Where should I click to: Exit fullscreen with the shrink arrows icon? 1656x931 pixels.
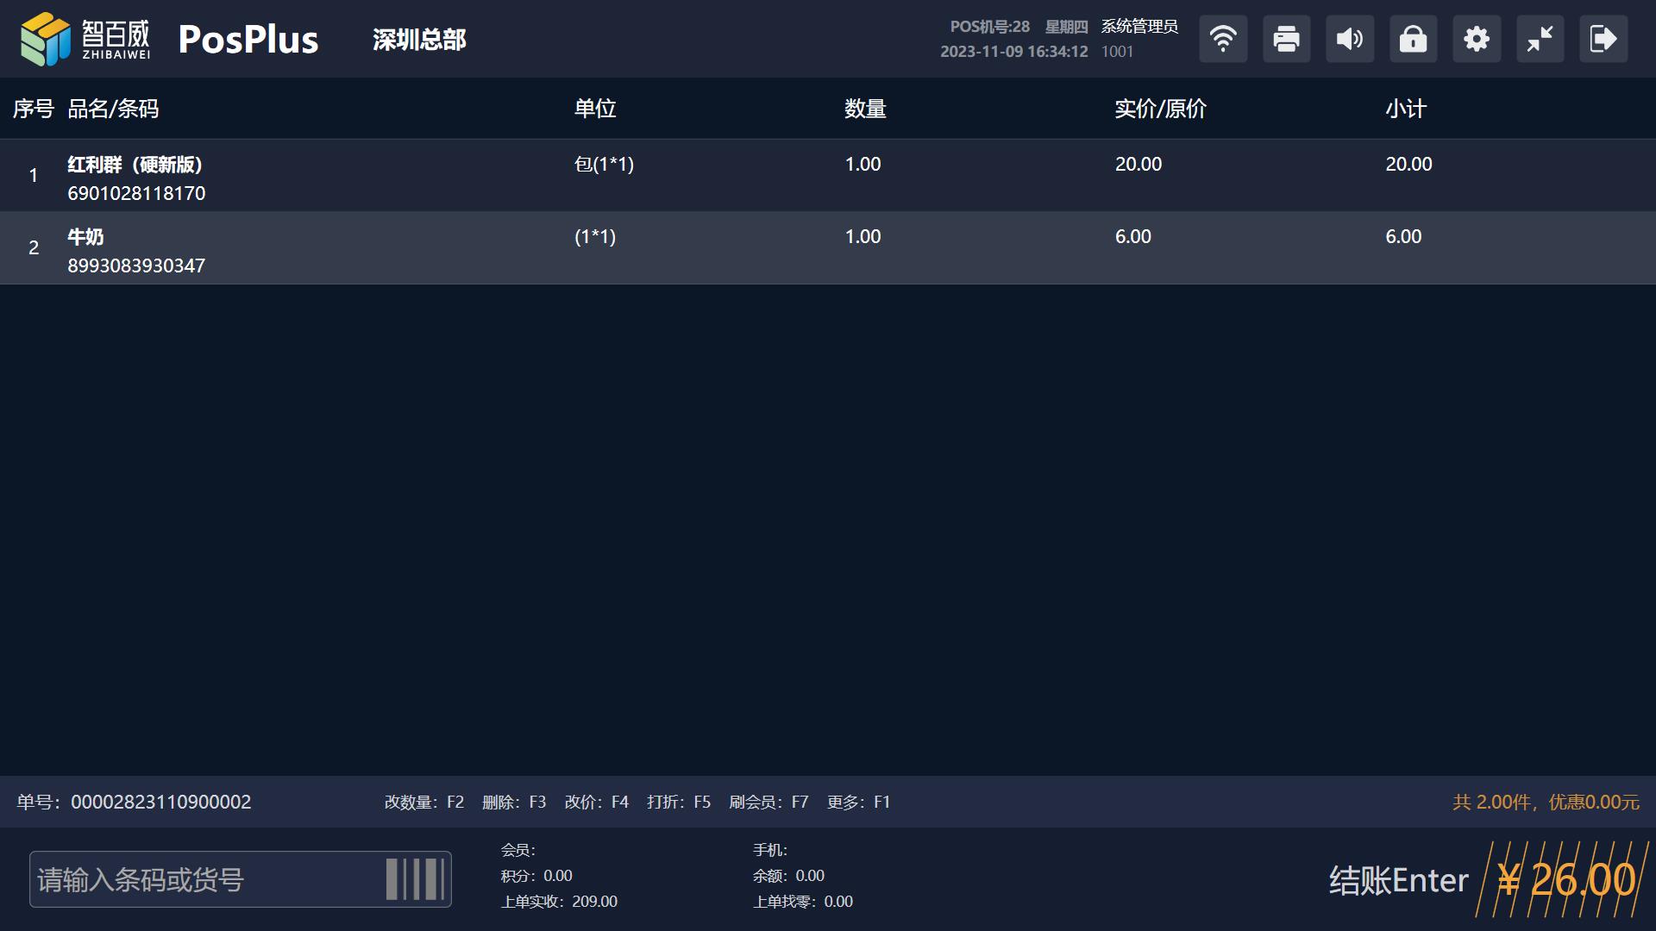(x=1540, y=39)
